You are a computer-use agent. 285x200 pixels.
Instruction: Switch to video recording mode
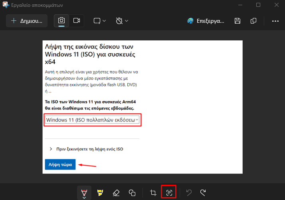[77, 20]
